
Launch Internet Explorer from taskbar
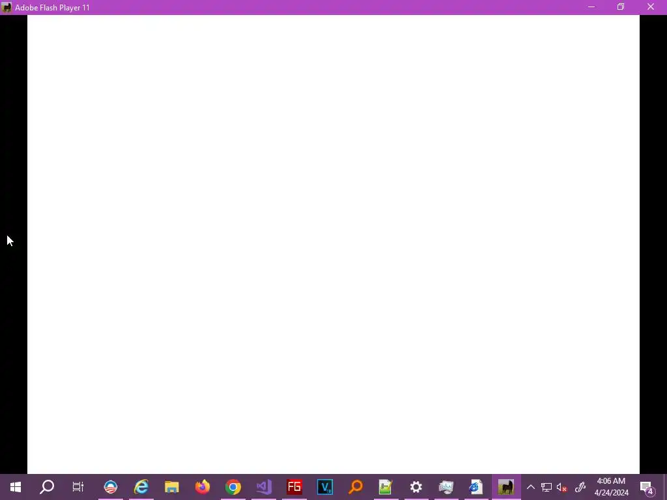(x=141, y=487)
